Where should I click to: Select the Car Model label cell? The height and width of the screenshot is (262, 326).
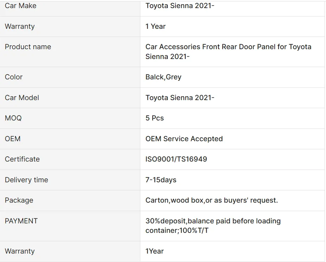click(22, 98)
